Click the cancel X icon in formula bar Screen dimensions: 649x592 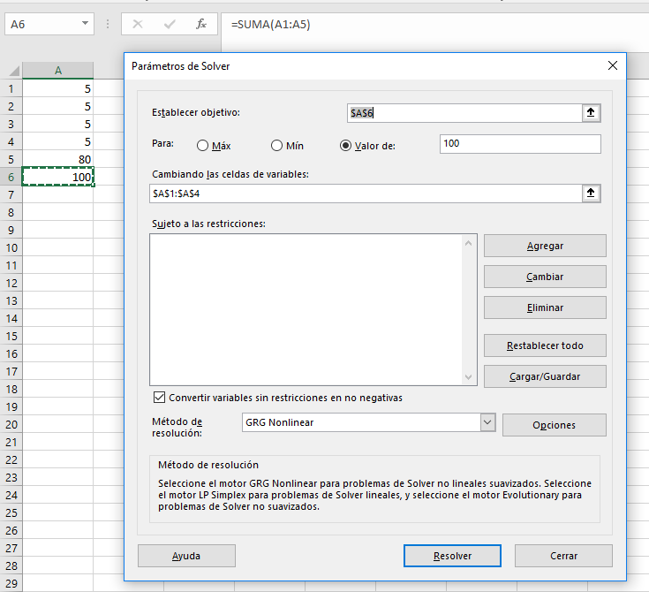pos(138,25)
